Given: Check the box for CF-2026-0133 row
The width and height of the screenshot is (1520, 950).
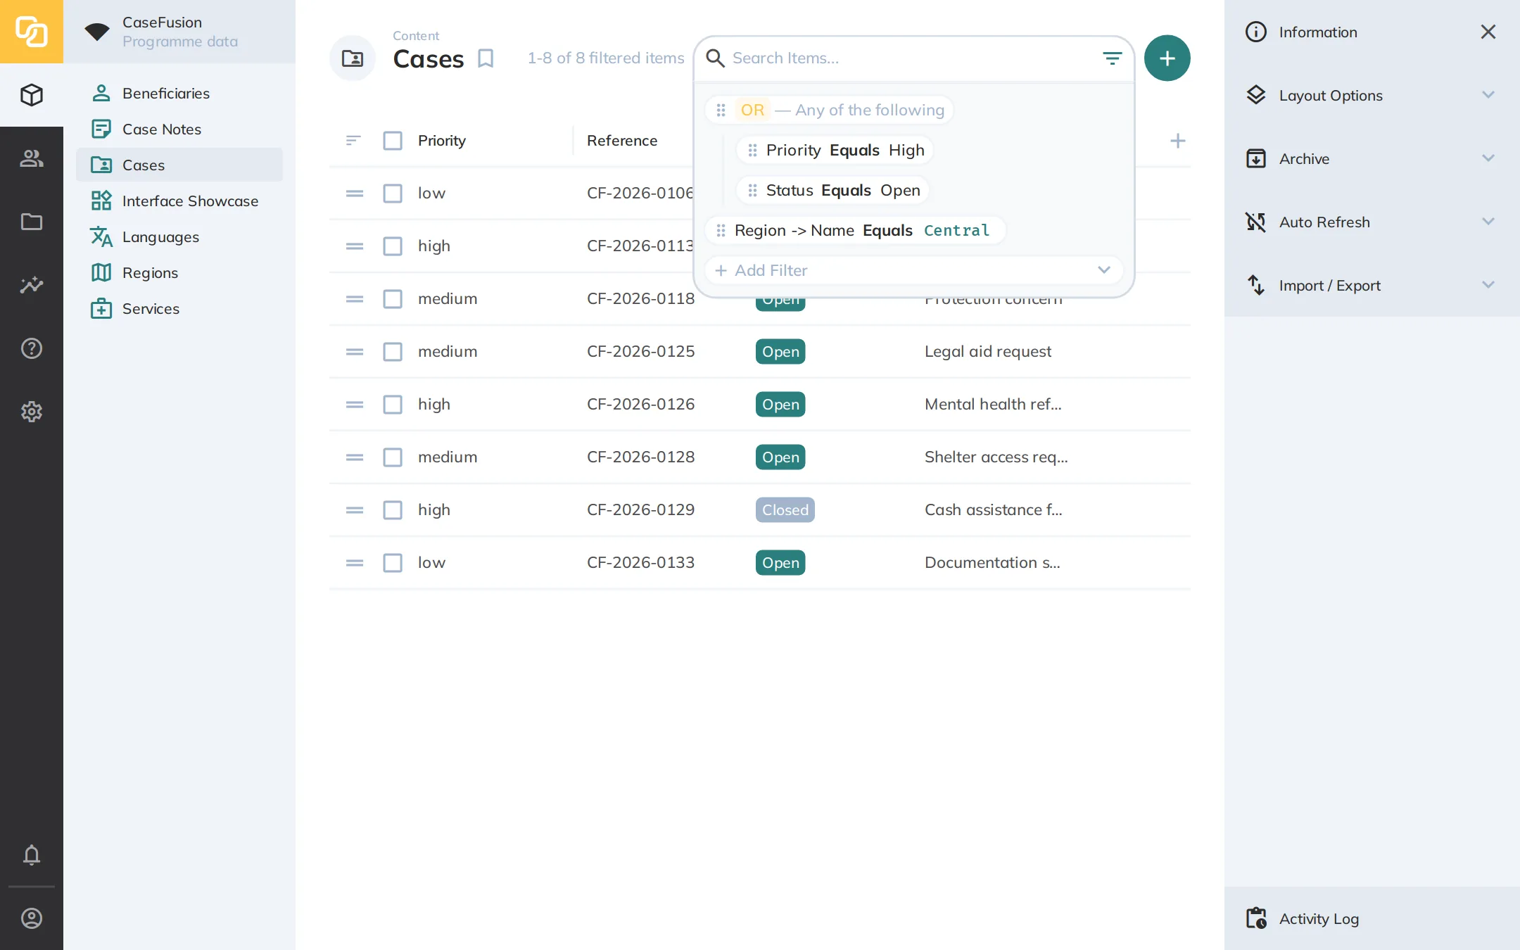Looking at the screenshot, I should coord(393,563).
